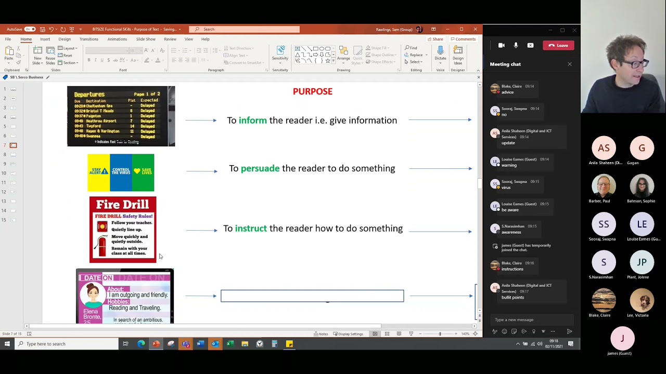Click the zoom slider handle
This screenshot has height=374, width=666.
point(440,334)
